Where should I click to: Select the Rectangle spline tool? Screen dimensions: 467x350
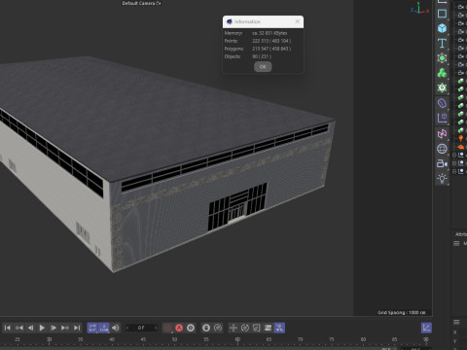click(442, 14)
